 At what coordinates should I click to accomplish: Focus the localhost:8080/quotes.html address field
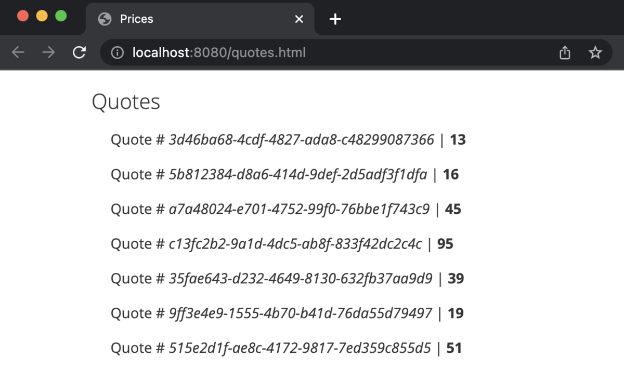tap(333, 52)
